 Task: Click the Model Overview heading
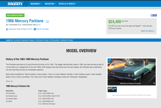(x=81, y=51)
